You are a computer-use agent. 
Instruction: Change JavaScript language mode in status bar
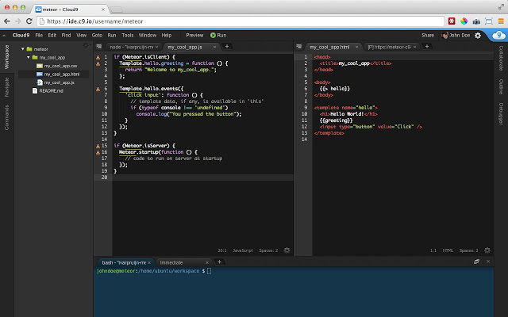242,250
